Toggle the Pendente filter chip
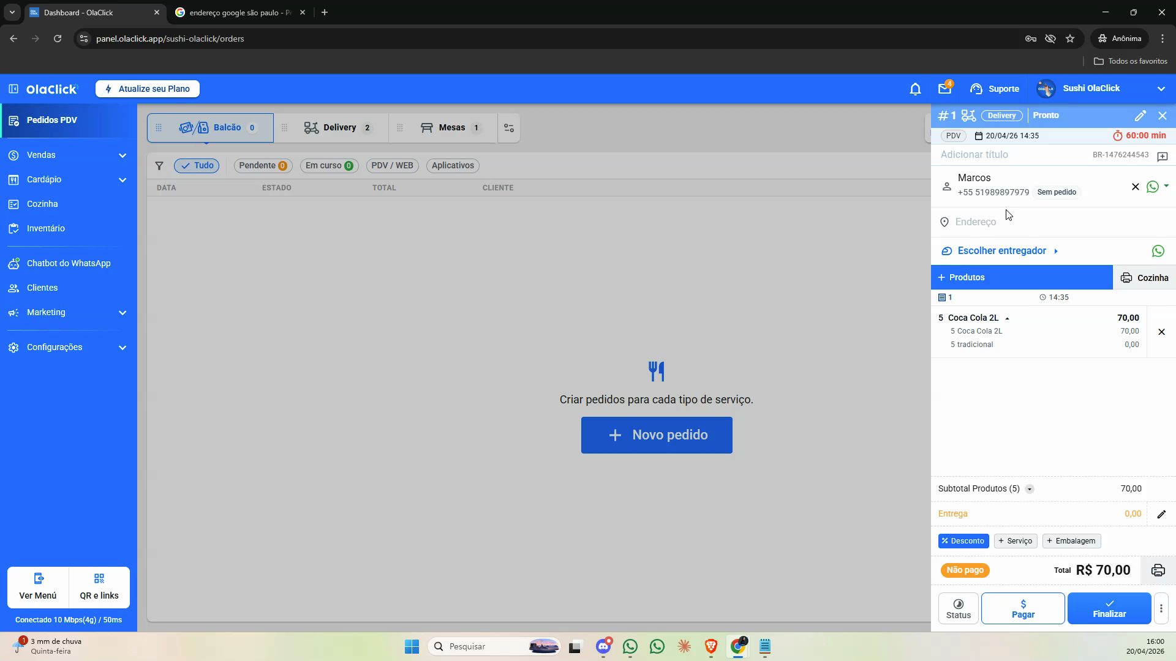1176x661 pixels. pyautogui.click(x=263, y=166)
